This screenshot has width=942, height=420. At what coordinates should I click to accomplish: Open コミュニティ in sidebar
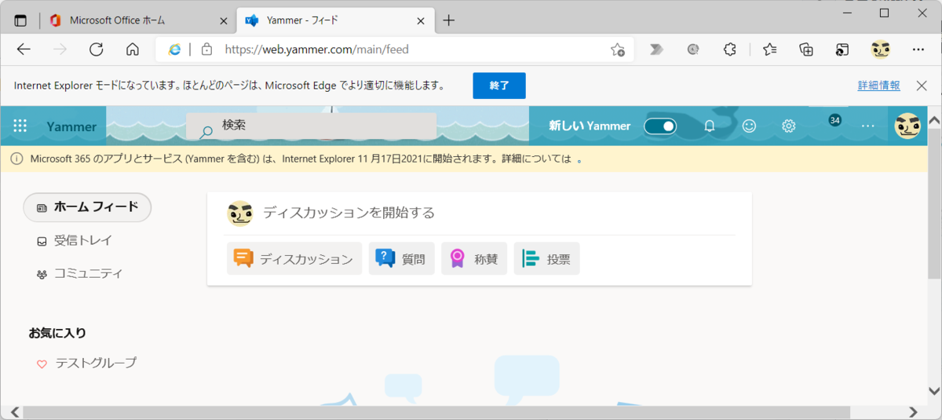point(79,274)
